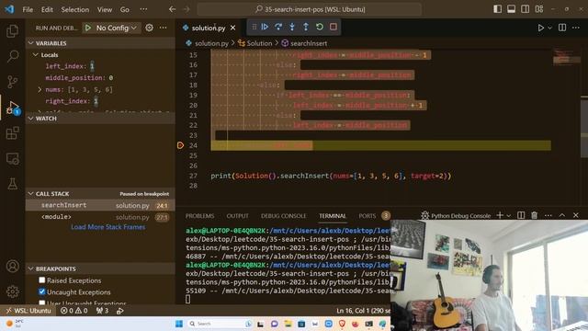
Task: Open the View menu
Action: click(x=105, y=9)
